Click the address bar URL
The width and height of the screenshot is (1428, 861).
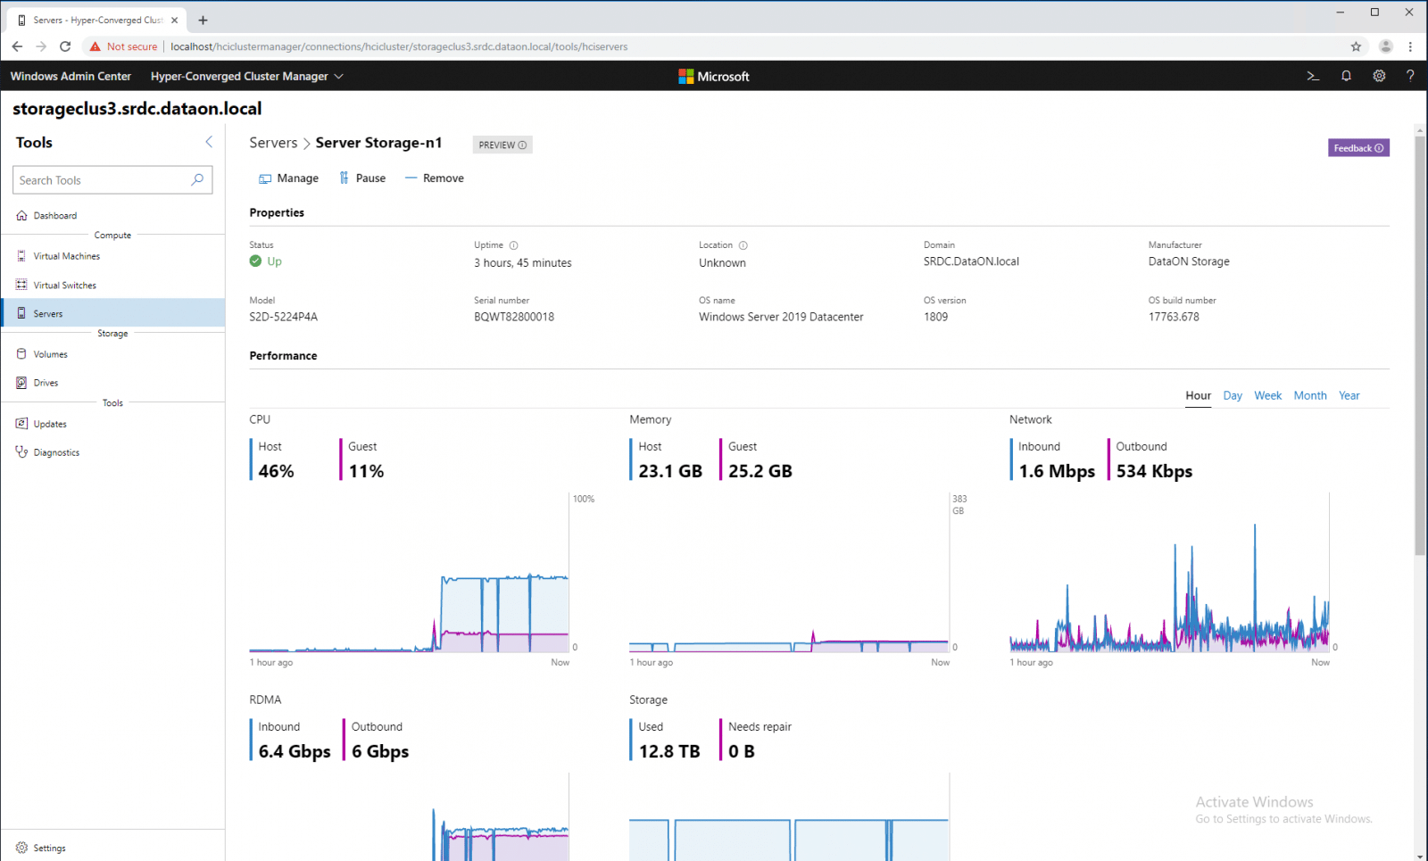click(x=399, y=46)
